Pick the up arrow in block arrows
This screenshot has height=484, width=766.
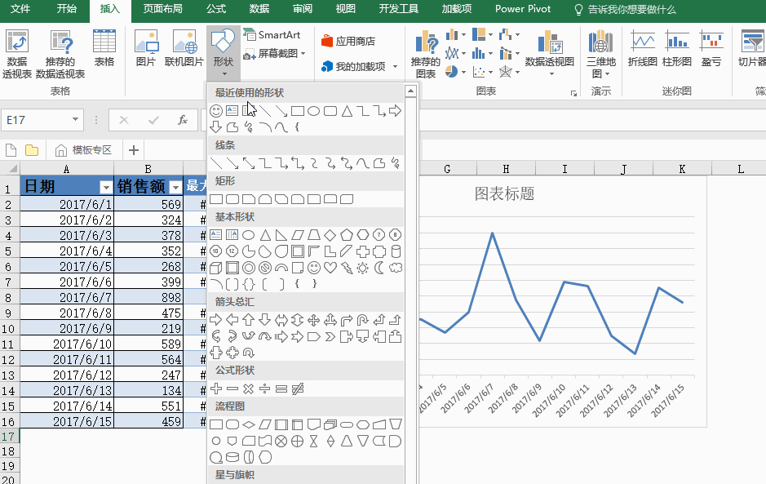[x=249, y=320]
